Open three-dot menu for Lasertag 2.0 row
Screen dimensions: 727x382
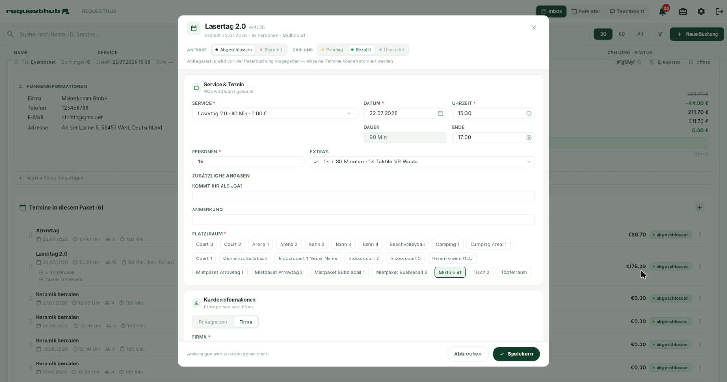pos(700,267)
